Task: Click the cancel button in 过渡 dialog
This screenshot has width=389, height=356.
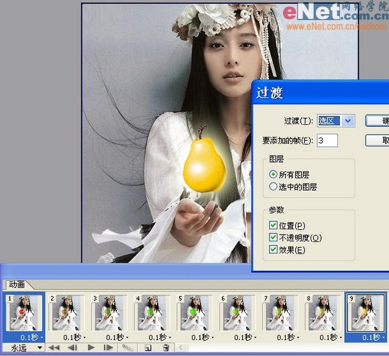Action: point(378,141)
